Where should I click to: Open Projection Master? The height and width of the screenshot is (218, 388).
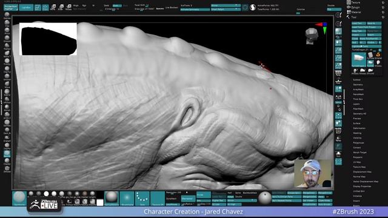point(11,7)
